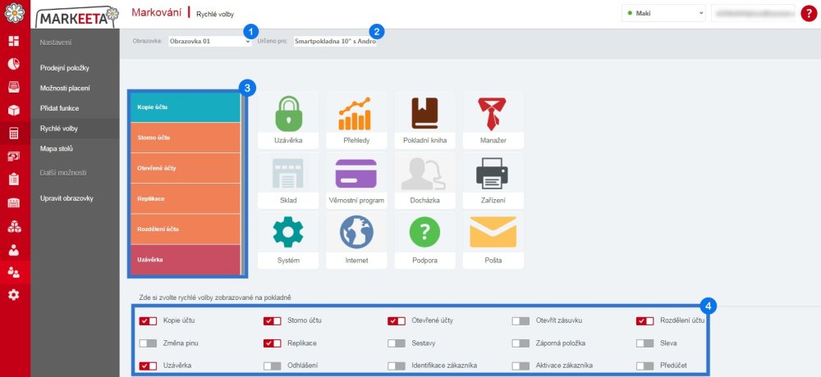Open the stacked cubes sidebar icon
This screenshot has width=821, height=377.
point(14,226)
